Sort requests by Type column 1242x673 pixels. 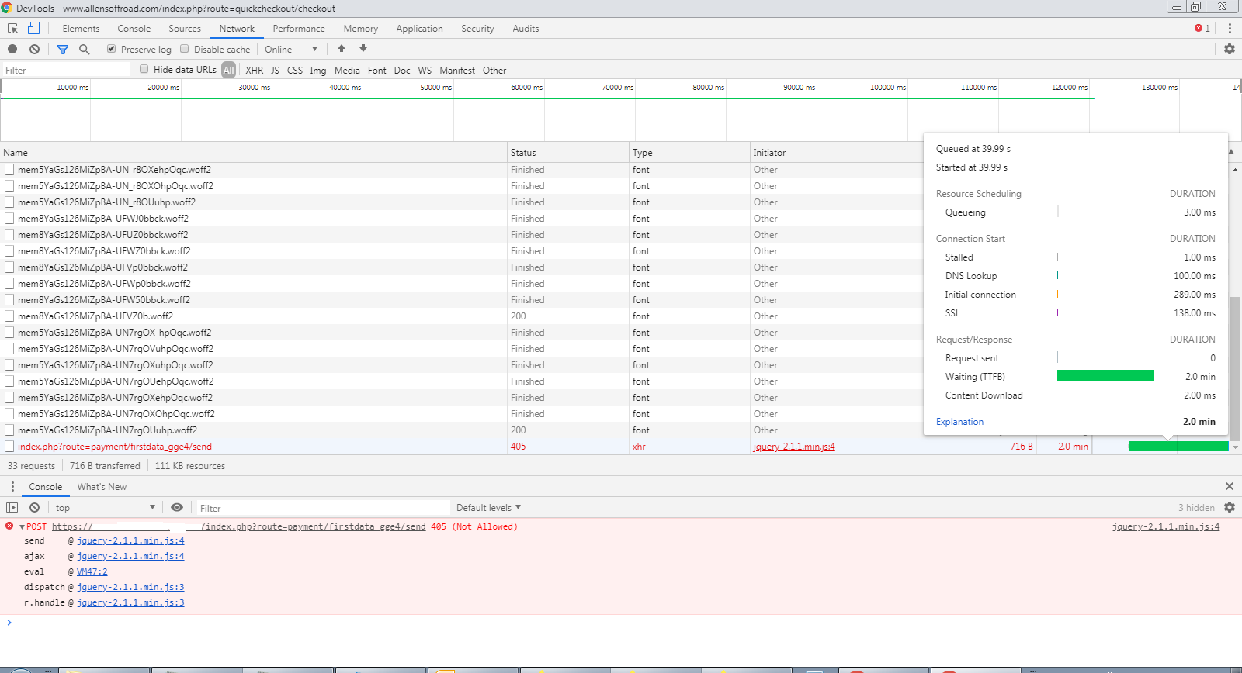pos(689,153)
